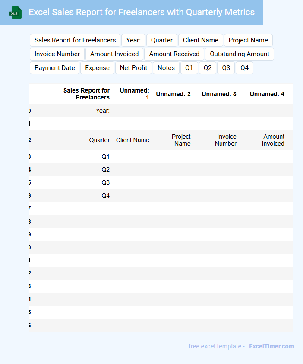Click the 'Quarter' tag chip
This screenshot has width=303, height=364.
[x=162, y=40]
